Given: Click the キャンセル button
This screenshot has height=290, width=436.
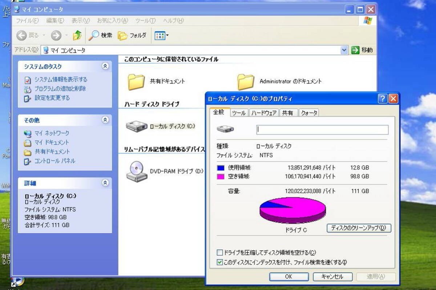Looking at the screenshot, I should (x=332, y=277).
